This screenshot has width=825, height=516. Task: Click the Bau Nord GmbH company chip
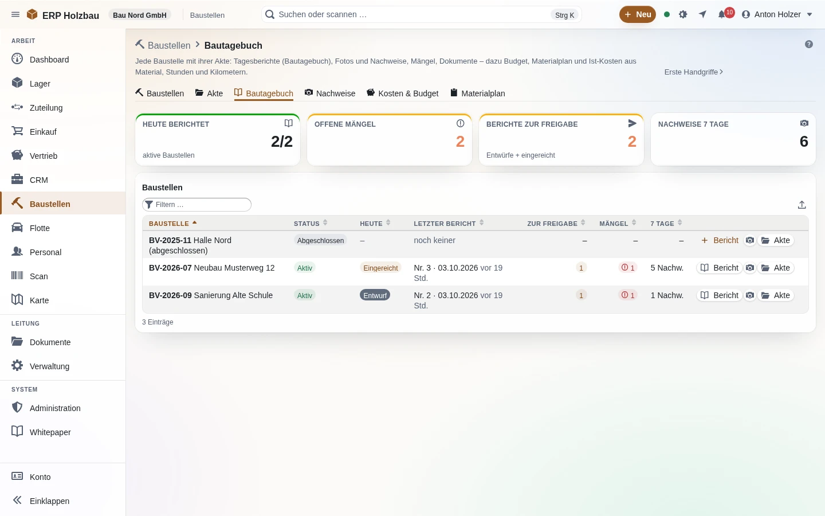pos(140,15)
